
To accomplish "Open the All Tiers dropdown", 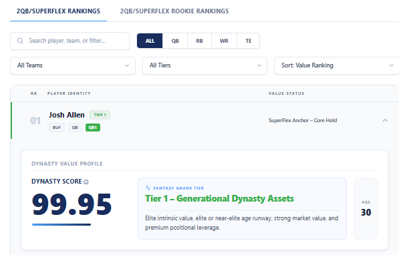I will (205, 65).
